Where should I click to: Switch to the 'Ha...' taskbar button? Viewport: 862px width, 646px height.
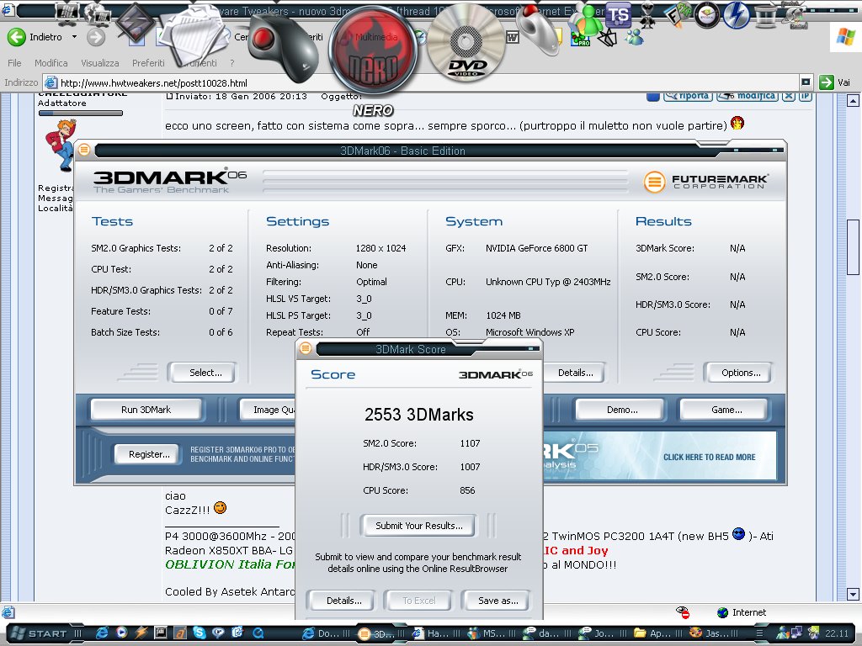[437, 633]
